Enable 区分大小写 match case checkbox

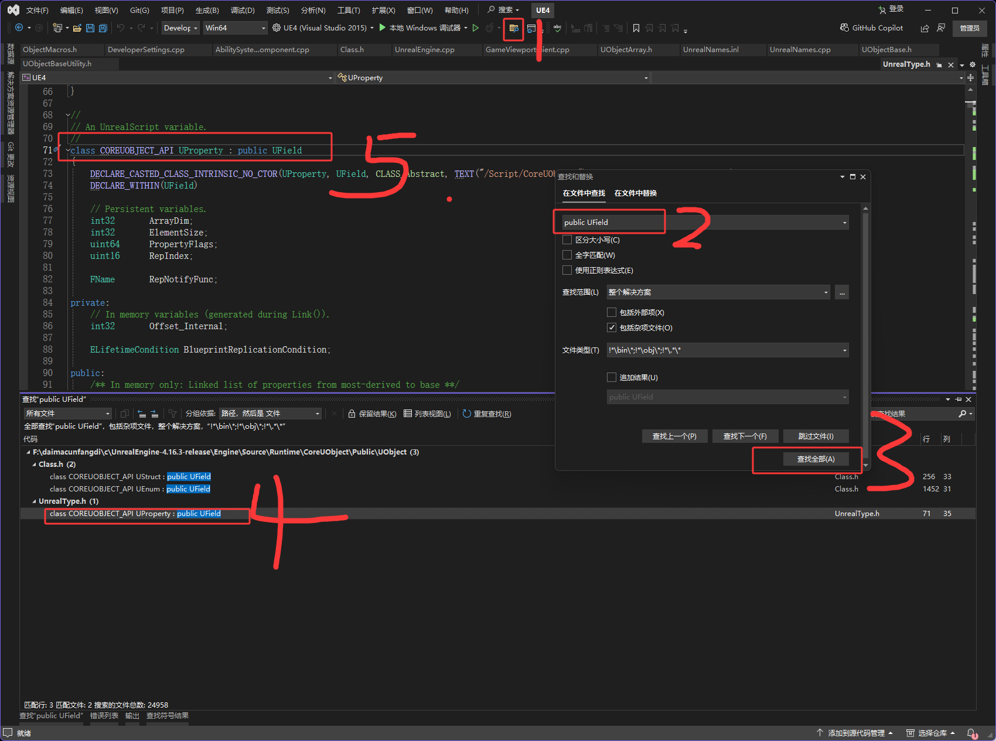pyautogui.click(x=567, y=240)
